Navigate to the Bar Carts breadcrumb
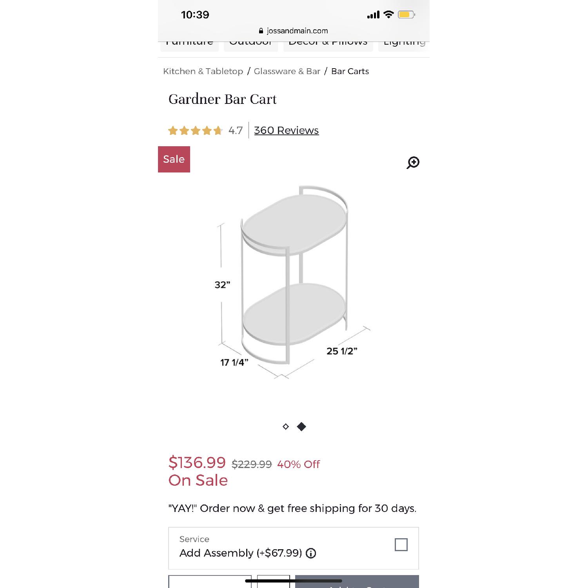The image size is (588, 588). pos(350,71)
